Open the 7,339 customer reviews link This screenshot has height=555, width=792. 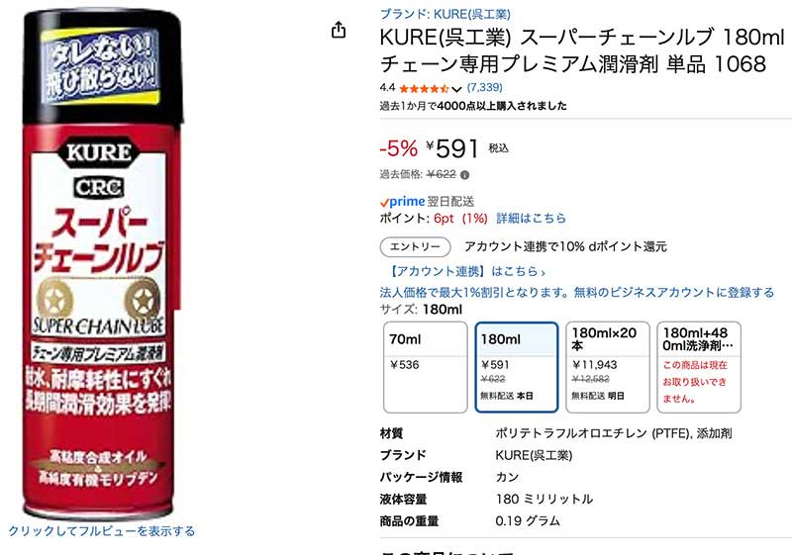485,88
